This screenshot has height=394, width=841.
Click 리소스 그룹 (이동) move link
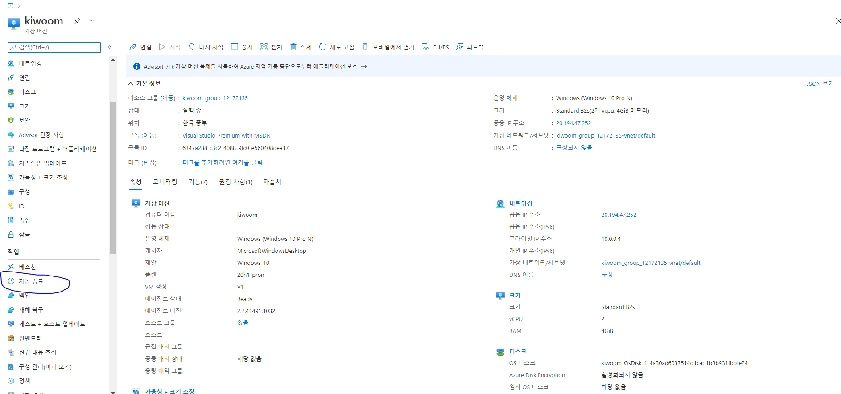(x=168, y=98)
